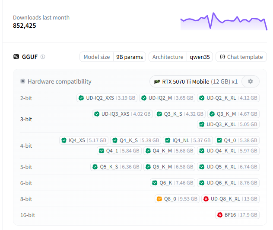Click the 3-bit row label
Image resolution: width=273 pixels, height=230 pixels.
click(x=26, y=119)
